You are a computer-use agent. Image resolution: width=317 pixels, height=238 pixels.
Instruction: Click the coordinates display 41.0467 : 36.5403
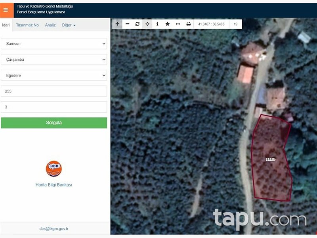click(211, 24)
